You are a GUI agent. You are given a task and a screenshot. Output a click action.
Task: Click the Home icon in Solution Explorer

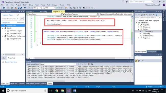[142, 15]
